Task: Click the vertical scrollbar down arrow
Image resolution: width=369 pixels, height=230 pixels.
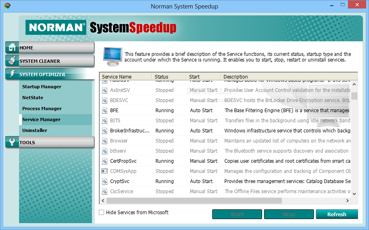Action: coord(354,194)
